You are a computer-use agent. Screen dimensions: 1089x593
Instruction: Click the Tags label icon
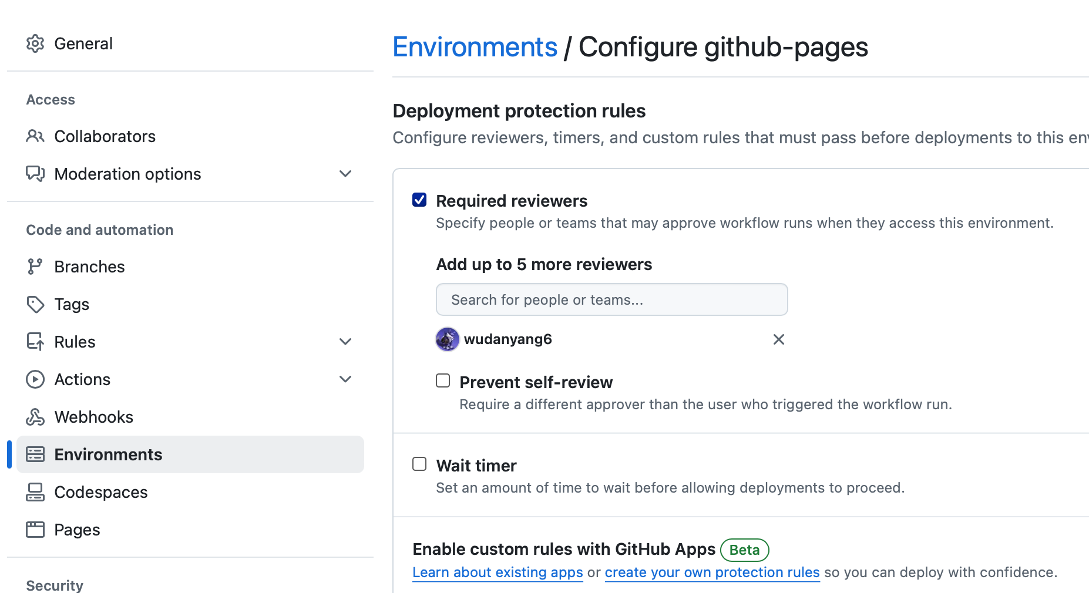point(35,304)
